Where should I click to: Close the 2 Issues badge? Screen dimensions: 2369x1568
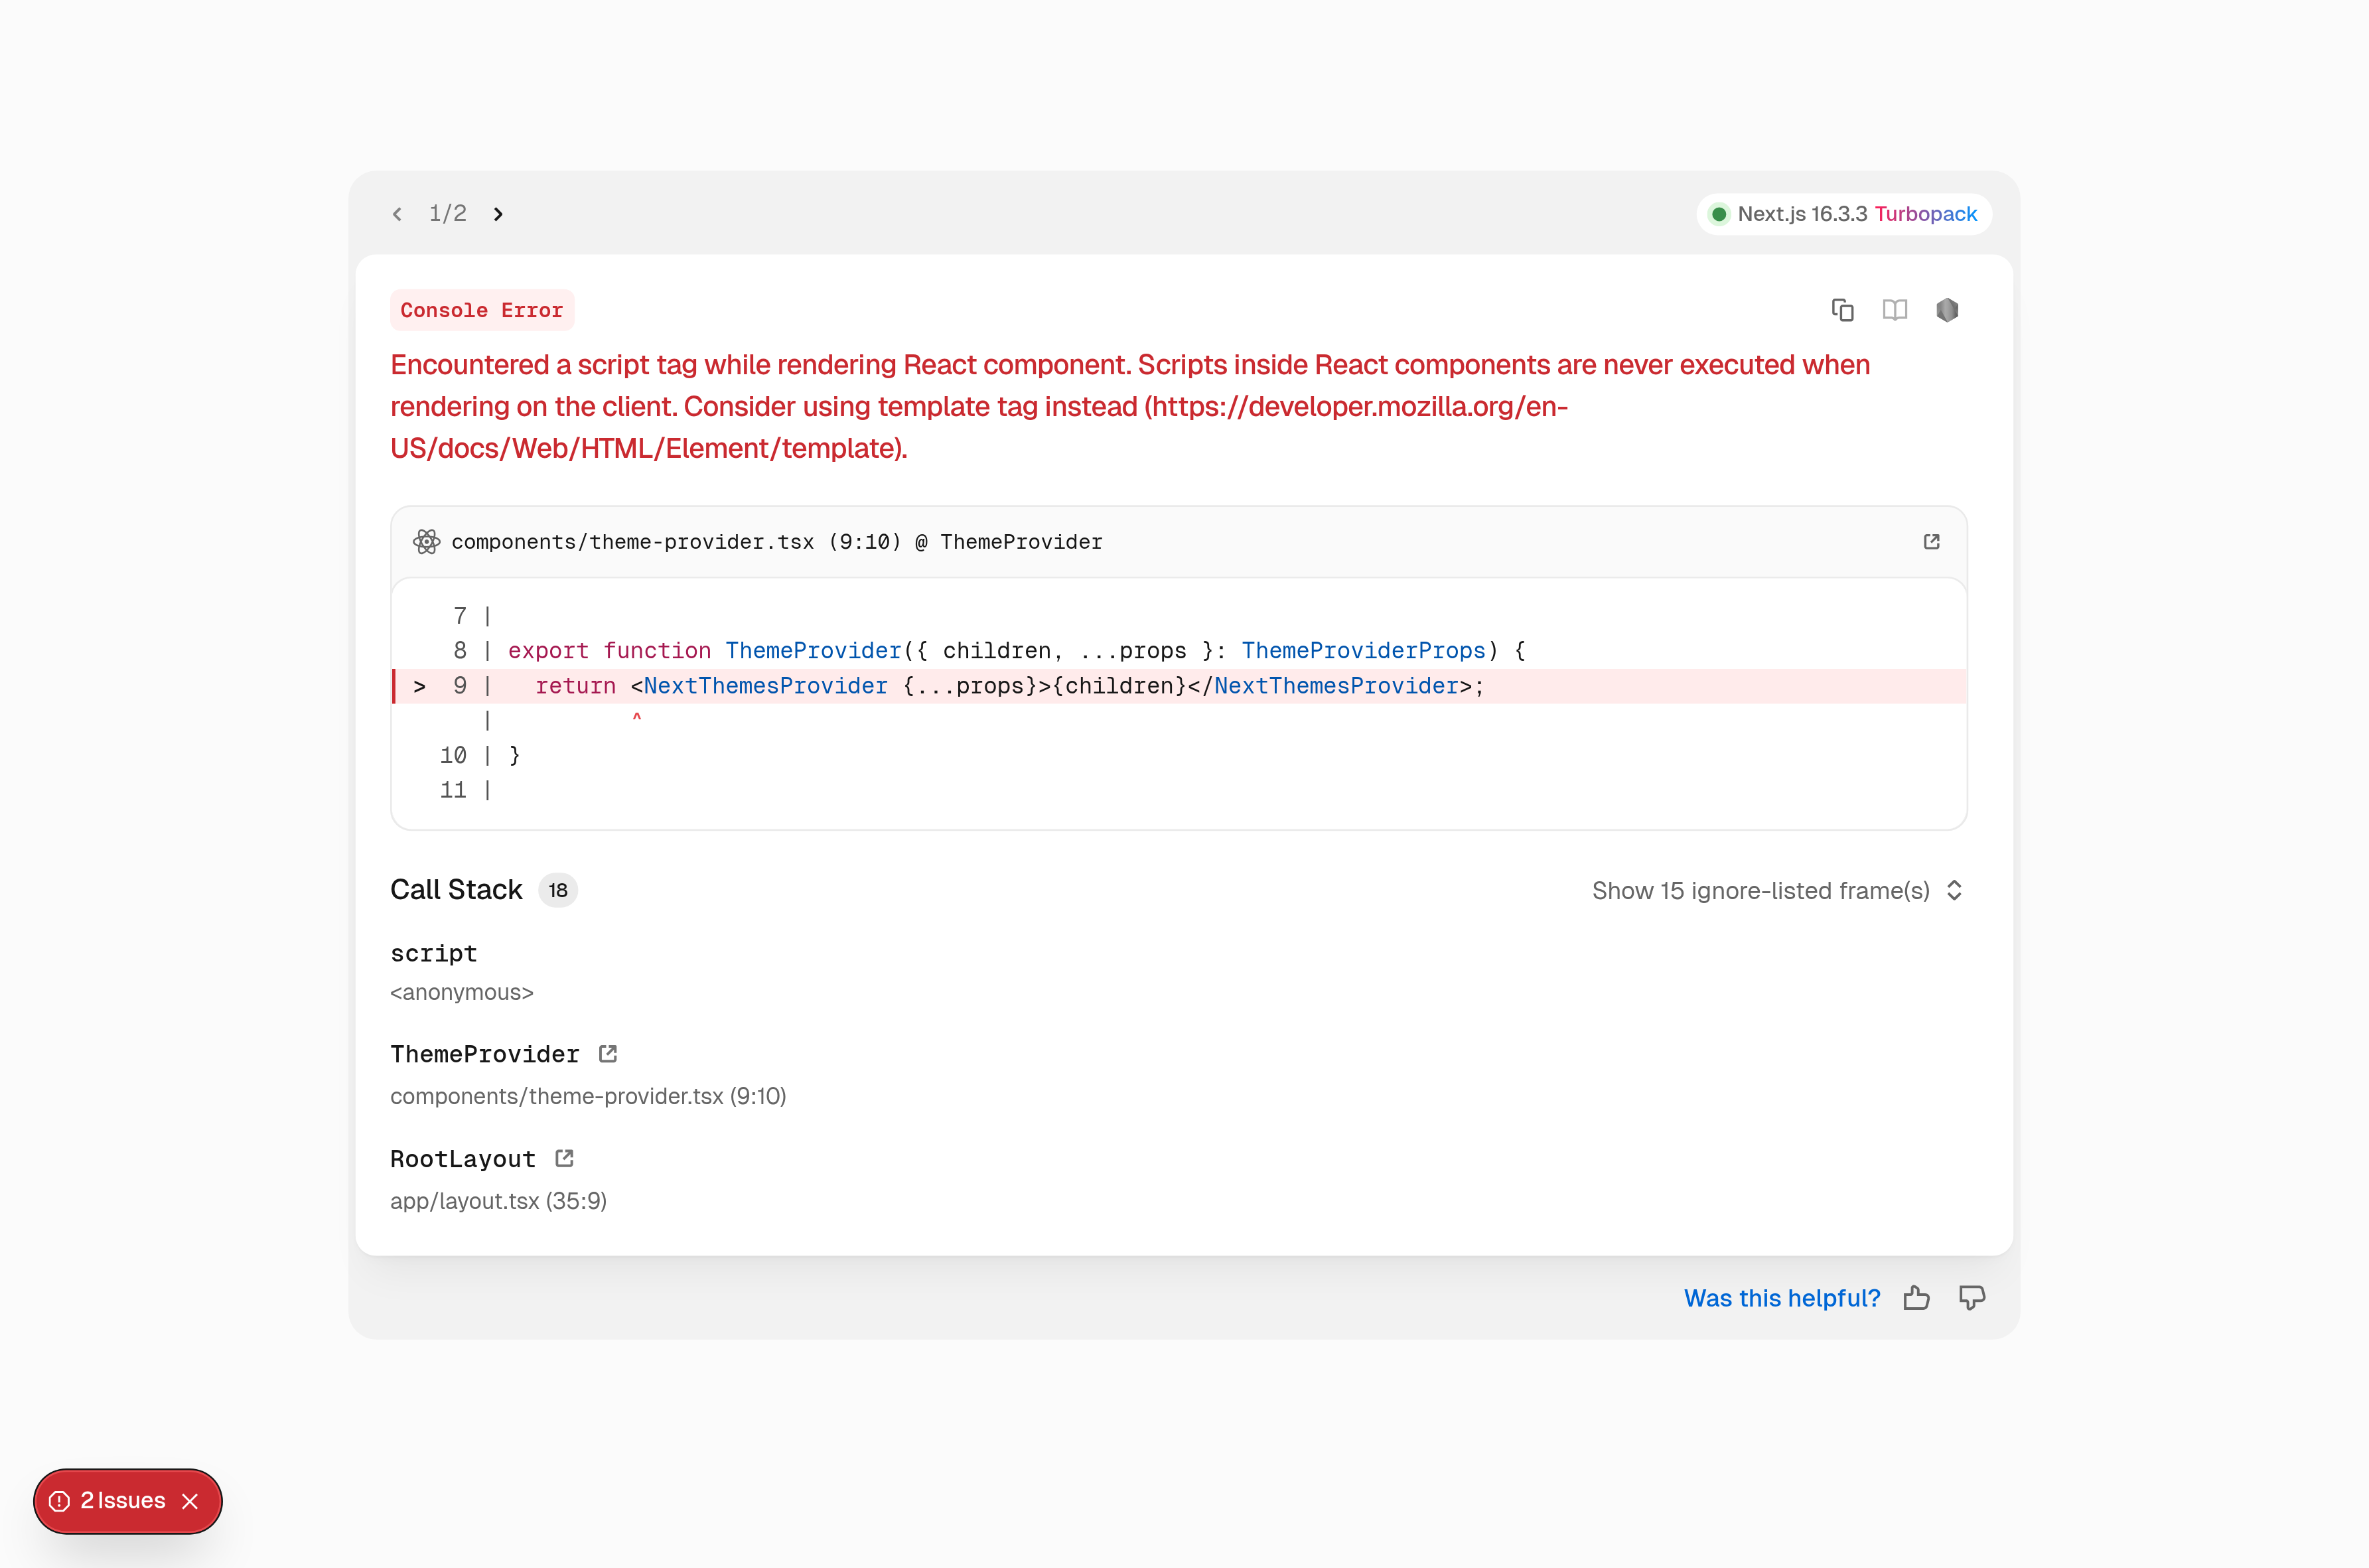(191, 1501)
